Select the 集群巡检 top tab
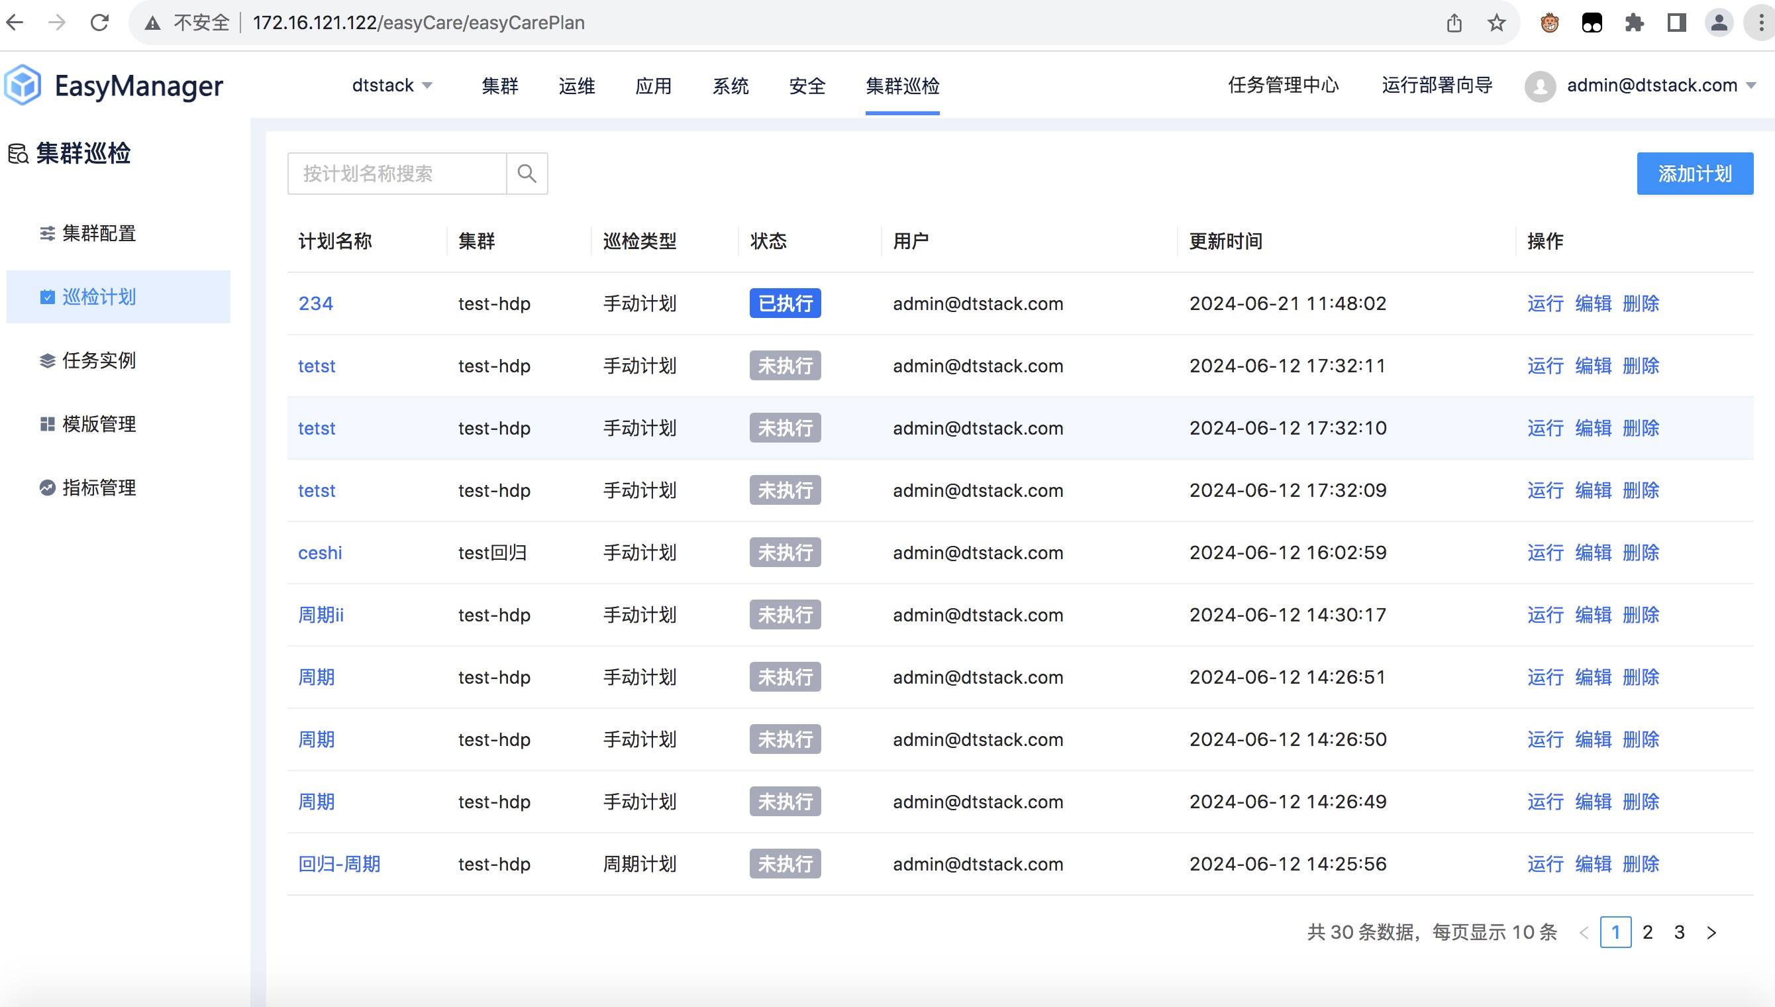Viewport: 1775px width, 1007px height. (903, 85)
